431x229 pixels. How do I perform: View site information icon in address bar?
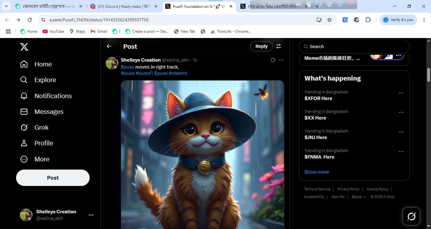[43, 20]
